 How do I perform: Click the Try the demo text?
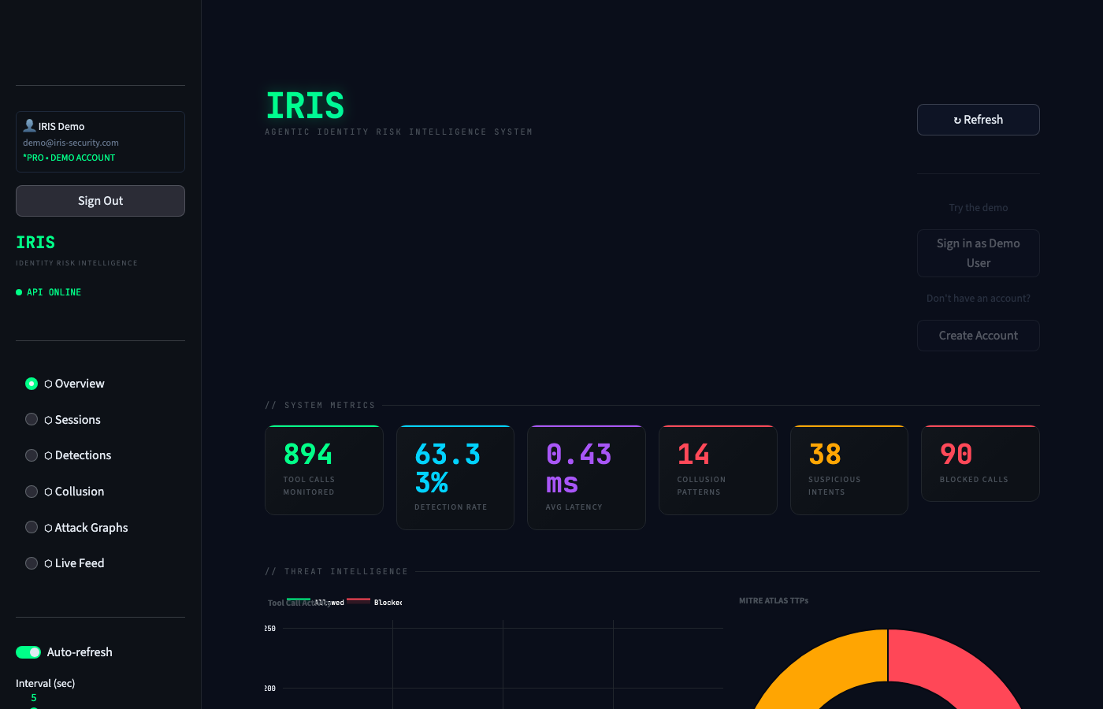tap(978, 208)
